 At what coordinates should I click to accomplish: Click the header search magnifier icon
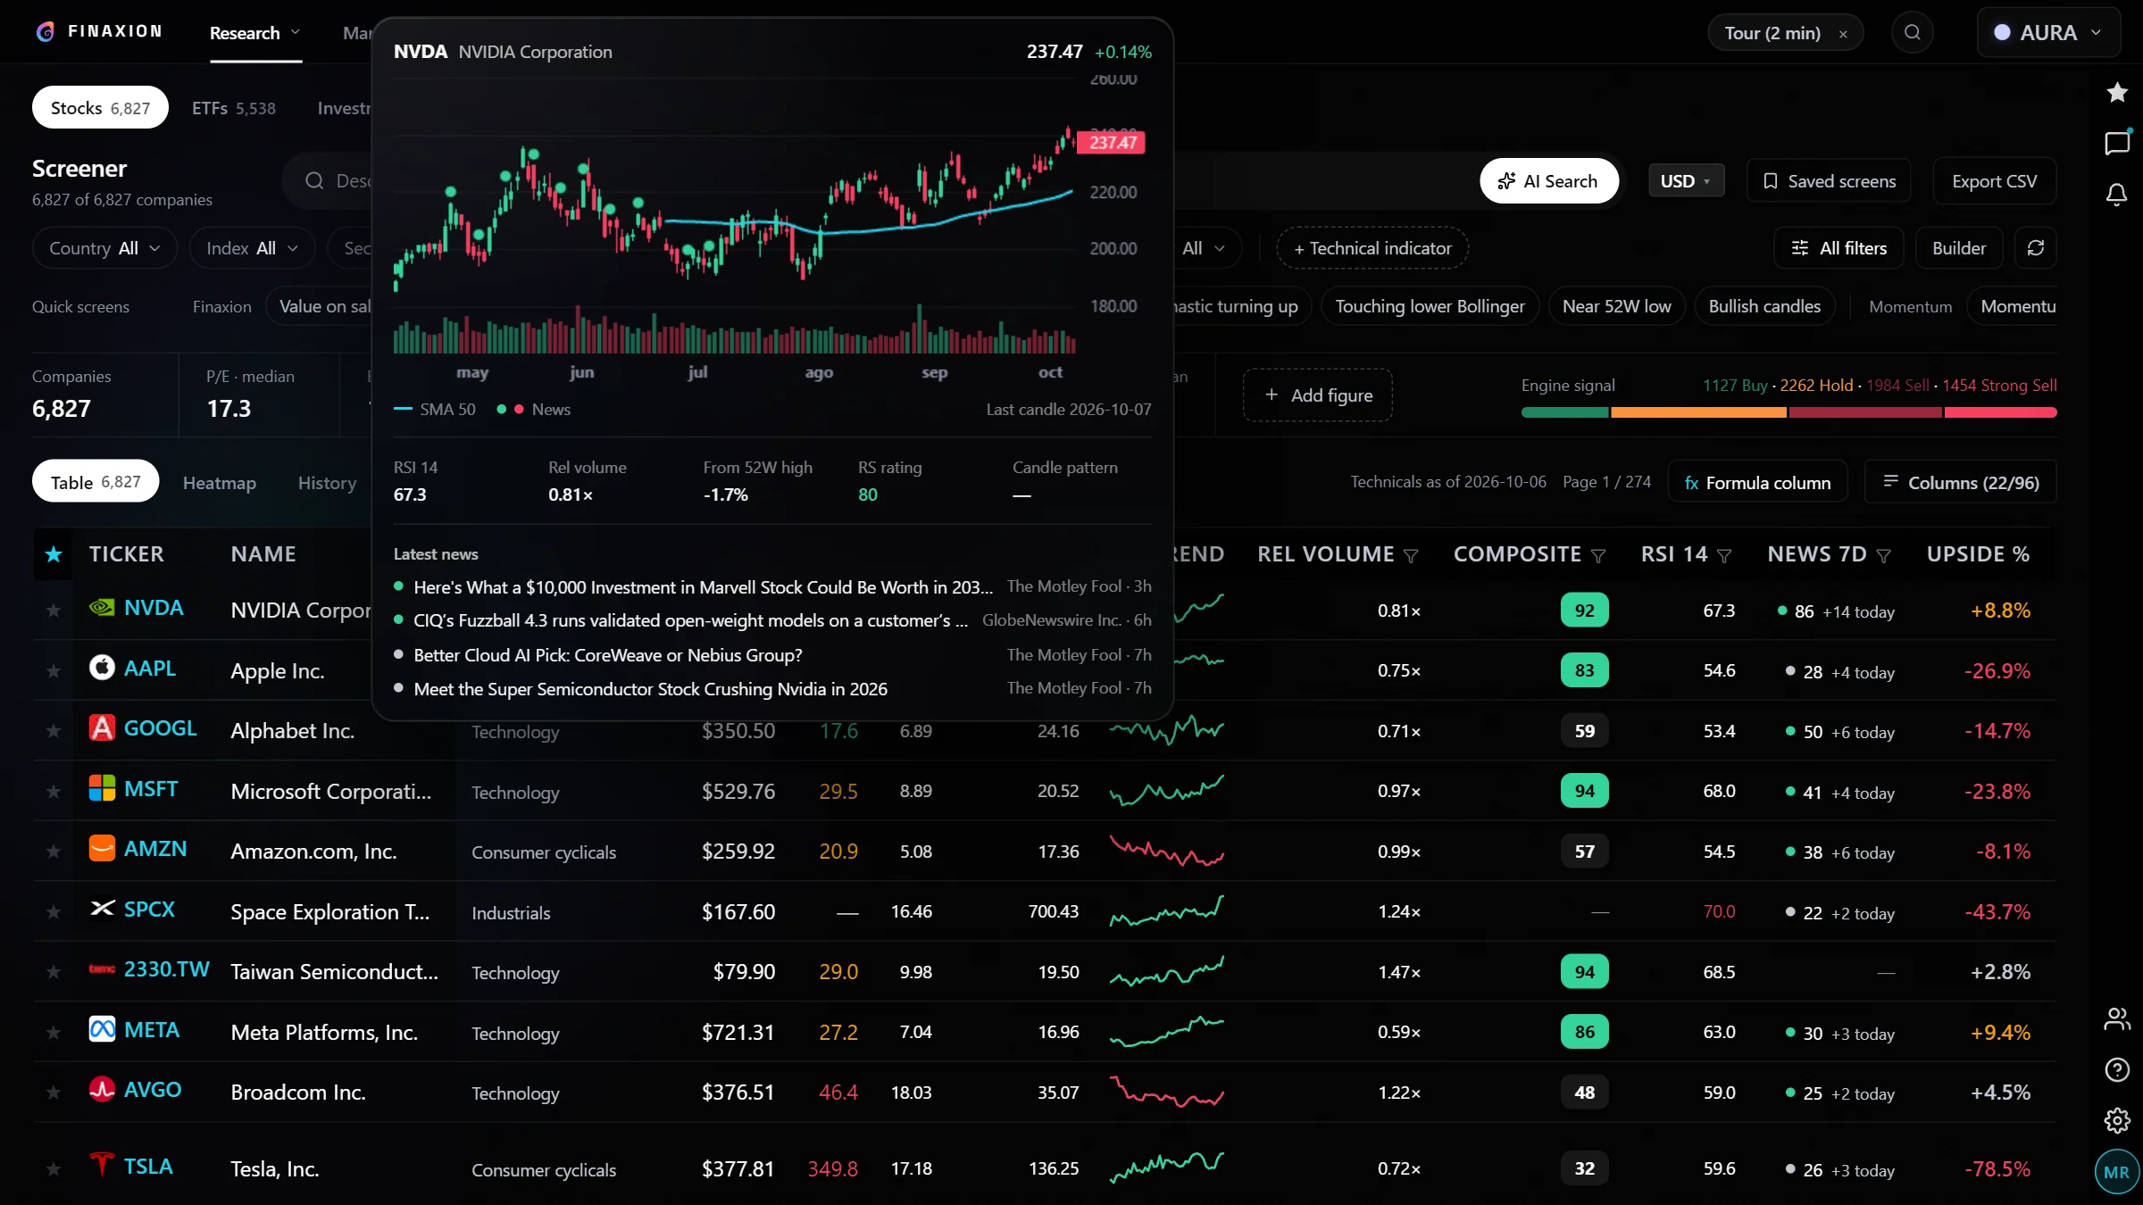coord(1912,33)
